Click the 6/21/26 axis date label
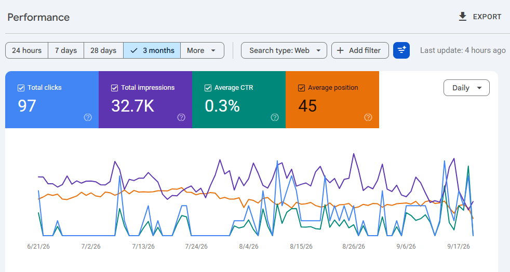This screenshot has width=510, height=272. click(x=38, y=247)
